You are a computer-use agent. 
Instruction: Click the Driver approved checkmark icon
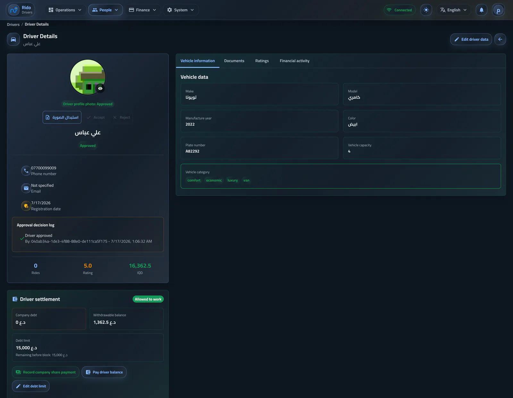pyautogui.click(x=22, y=238)
